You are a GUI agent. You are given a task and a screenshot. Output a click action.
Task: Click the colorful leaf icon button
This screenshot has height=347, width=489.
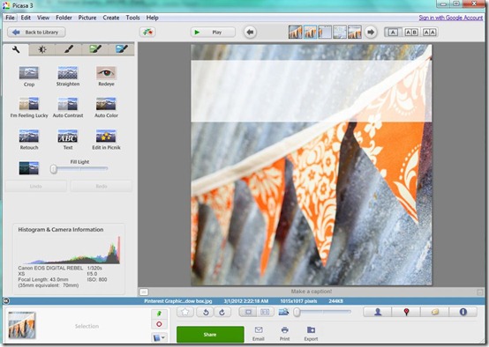click(147, 32)
